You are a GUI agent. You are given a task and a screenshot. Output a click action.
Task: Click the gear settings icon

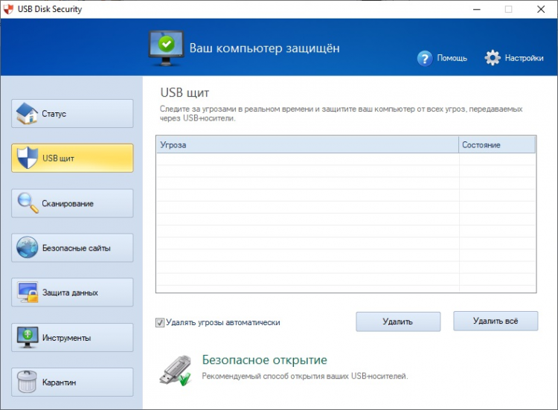point(493,57)
